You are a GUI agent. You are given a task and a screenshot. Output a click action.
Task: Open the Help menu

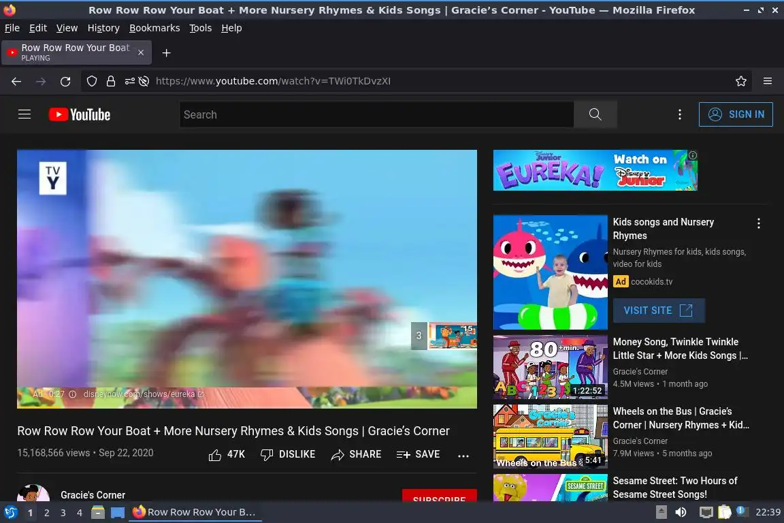(x=231, y=28)
